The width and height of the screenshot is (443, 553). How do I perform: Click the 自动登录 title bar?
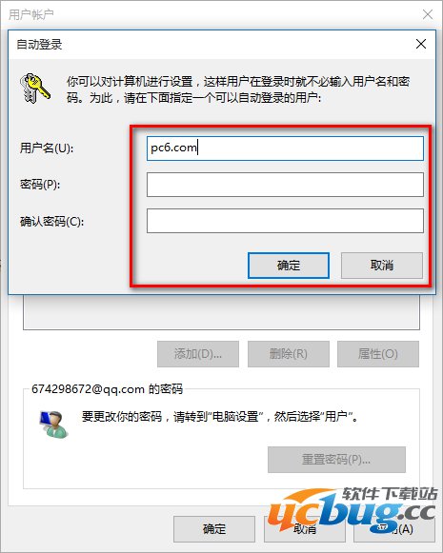coord(211,45)
